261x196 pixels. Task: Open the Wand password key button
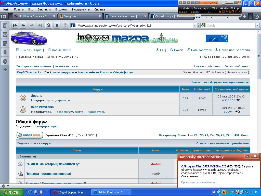(66, 25)
